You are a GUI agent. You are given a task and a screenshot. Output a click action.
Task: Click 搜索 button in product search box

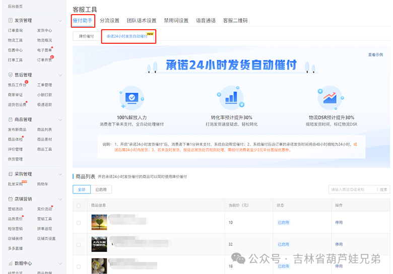pyautogui.click(x=383, y=189)
